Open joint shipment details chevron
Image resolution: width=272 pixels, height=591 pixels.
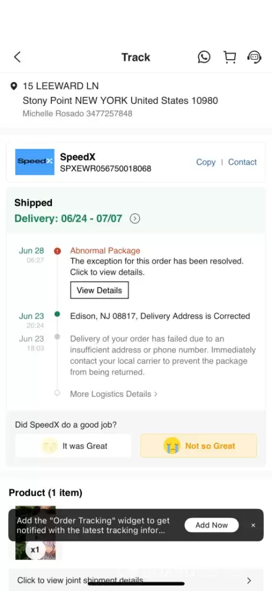pyautogui.click(x=248, y=580)
